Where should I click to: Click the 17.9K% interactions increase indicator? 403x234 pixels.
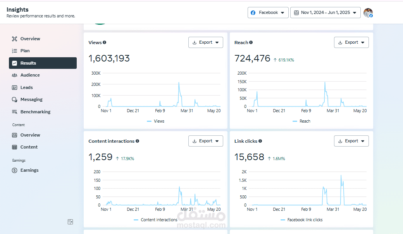[x=125, y=159]
